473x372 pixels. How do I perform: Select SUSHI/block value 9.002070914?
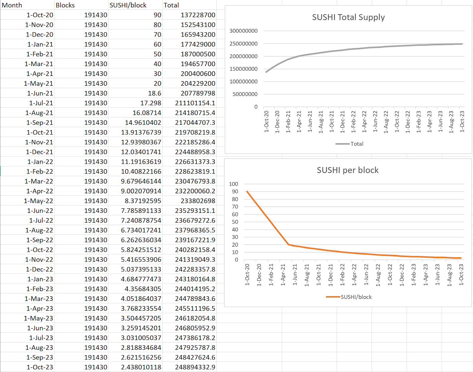(135, 191)
